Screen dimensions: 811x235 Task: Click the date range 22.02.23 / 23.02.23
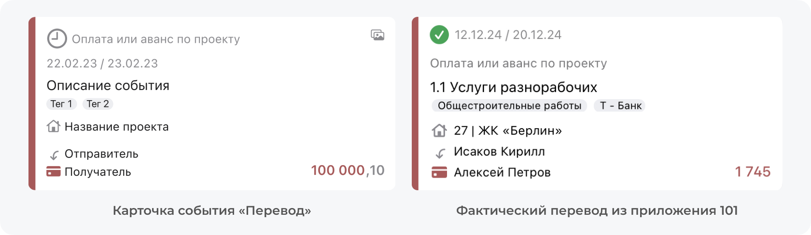102,64
